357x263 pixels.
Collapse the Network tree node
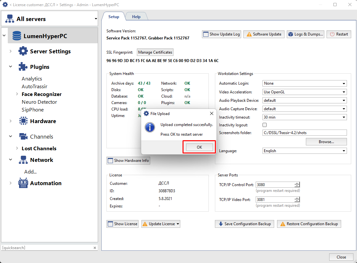10,160
